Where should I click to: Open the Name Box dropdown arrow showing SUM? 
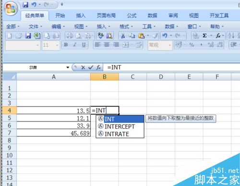tap(68, 67)
